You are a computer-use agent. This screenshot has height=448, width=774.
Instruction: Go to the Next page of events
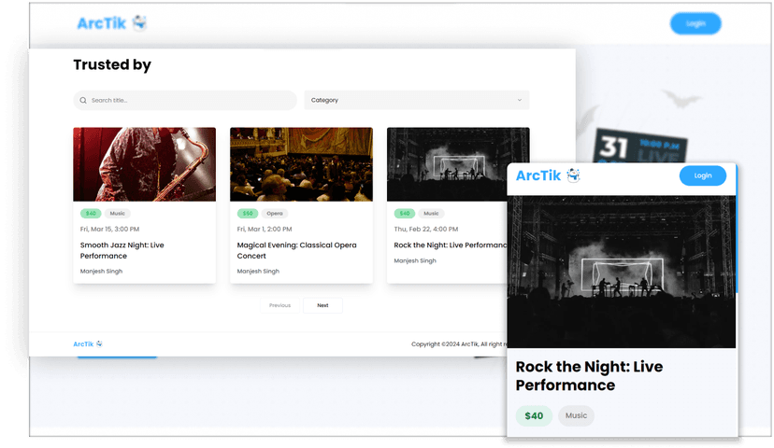322,305
